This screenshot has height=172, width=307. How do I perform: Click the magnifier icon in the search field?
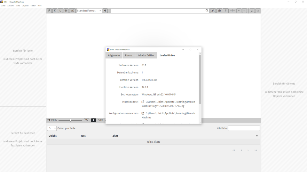point(207,11)
